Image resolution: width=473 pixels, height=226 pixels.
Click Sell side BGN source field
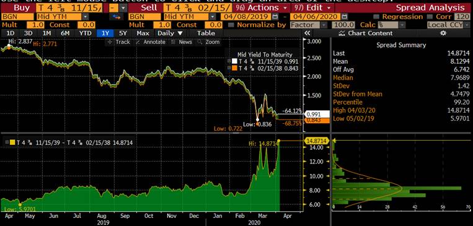[x=145, y=17]
